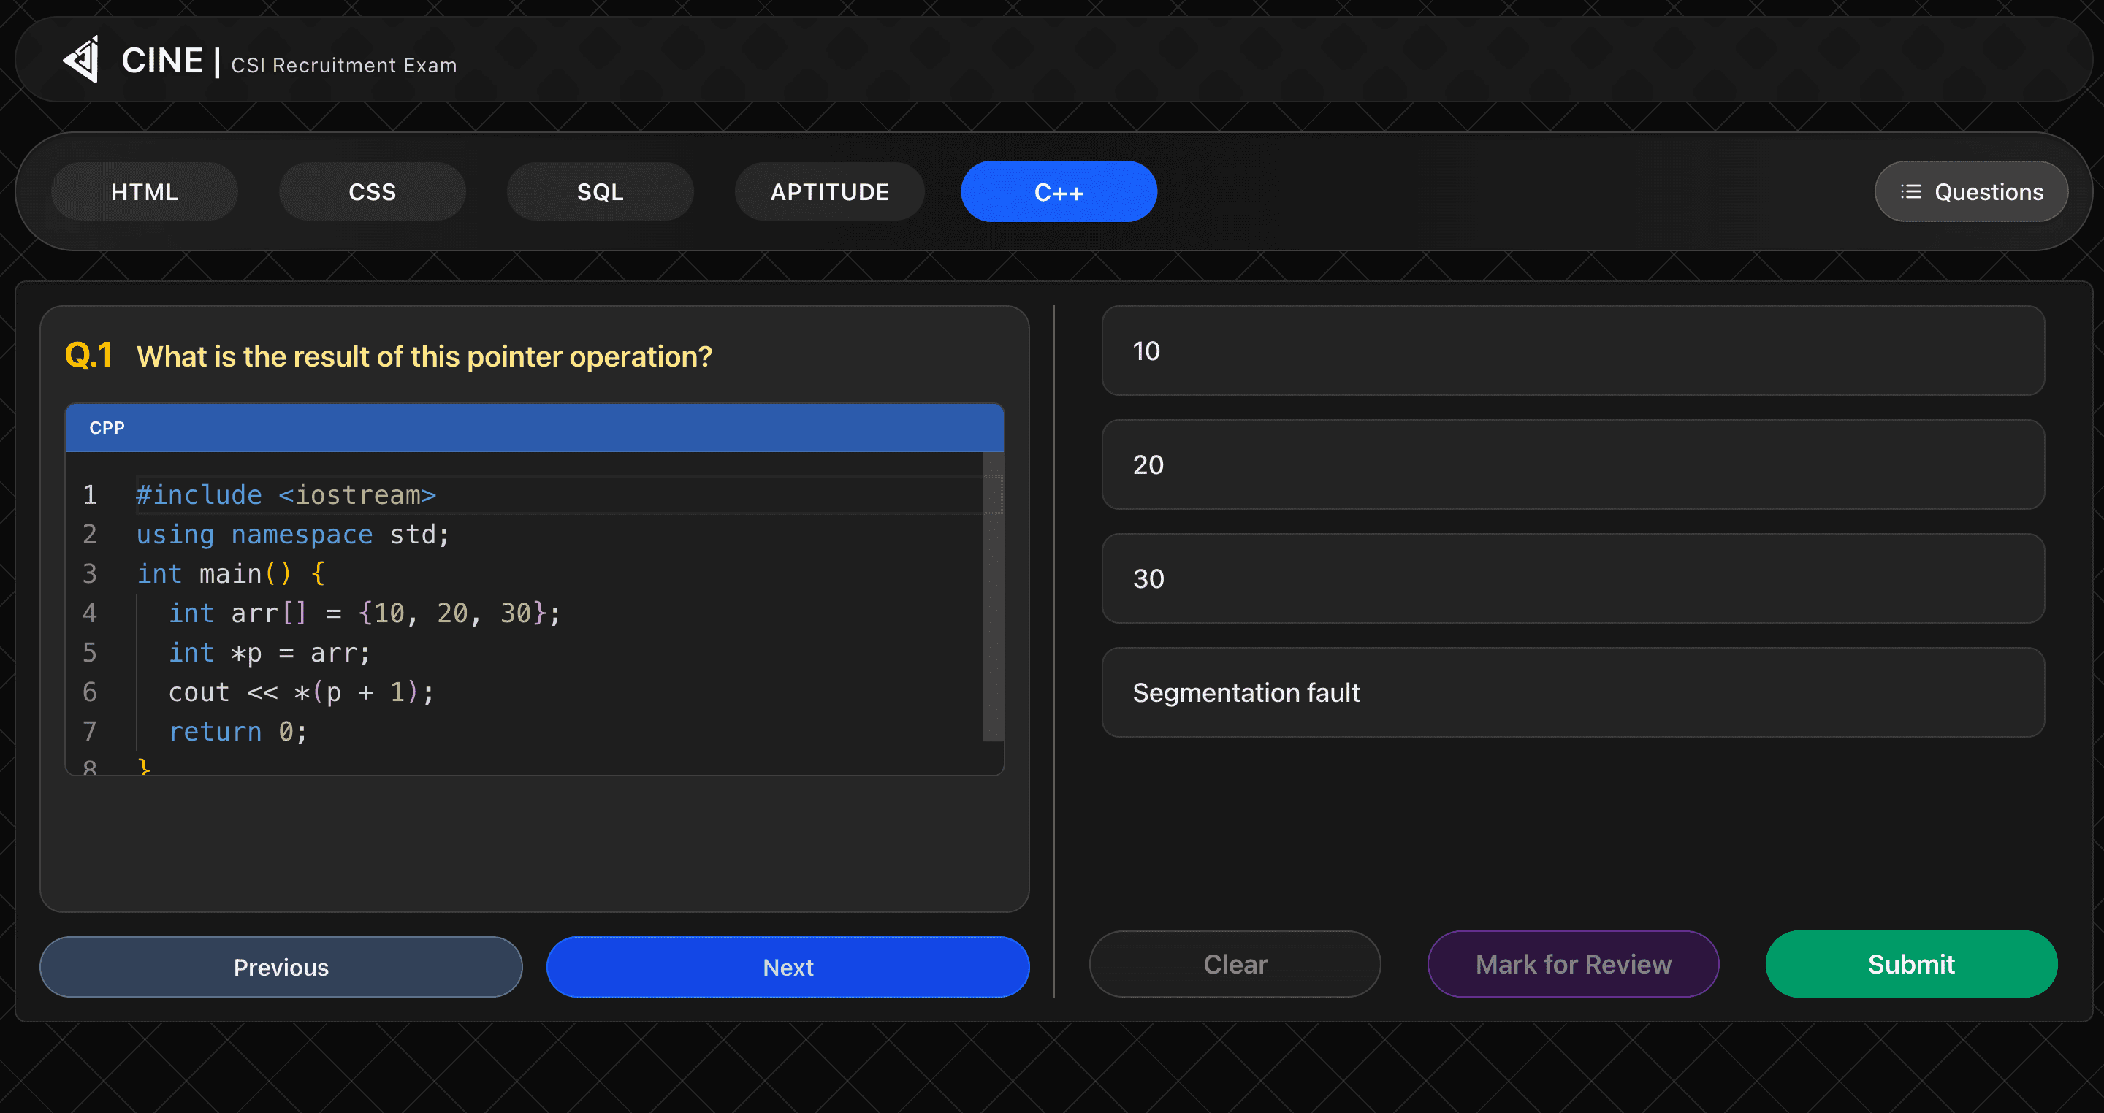Image resolution: width=2104 pixels, height=1113 pixels.
Task: Switch to the HTML section tab
Action: 145,192
